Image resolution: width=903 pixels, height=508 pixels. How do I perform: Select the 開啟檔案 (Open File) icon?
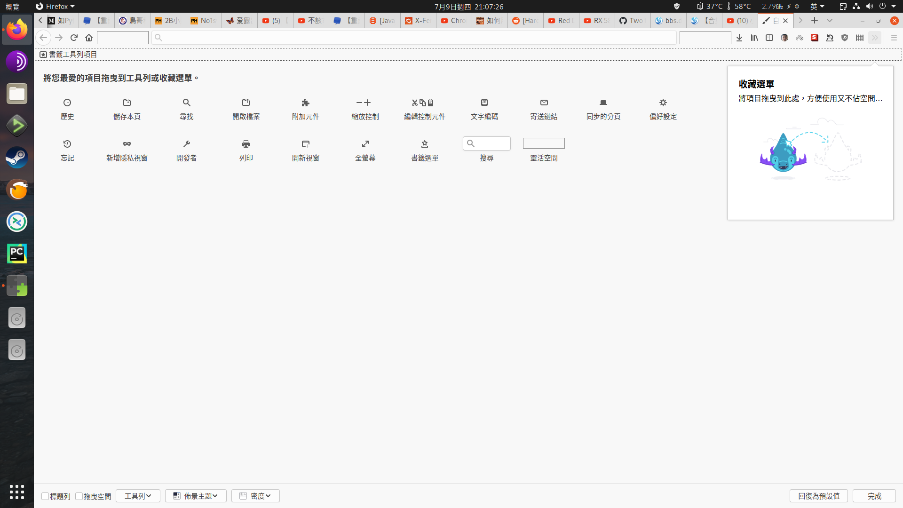pyautogui.click(x=246, y=103)
